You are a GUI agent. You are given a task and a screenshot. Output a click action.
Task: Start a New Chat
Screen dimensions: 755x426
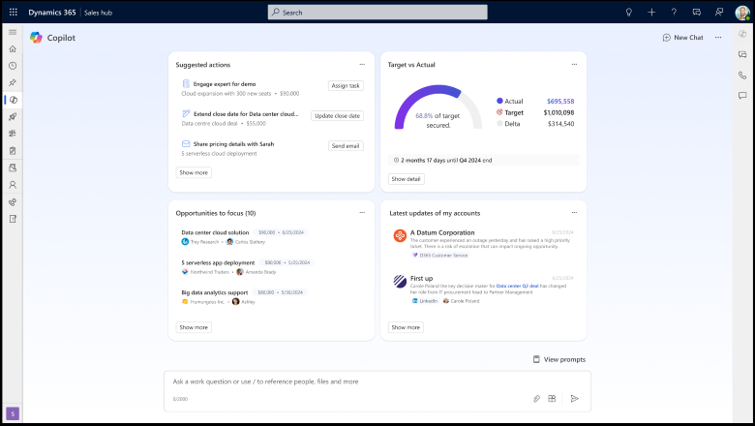[x=682, y=38]
